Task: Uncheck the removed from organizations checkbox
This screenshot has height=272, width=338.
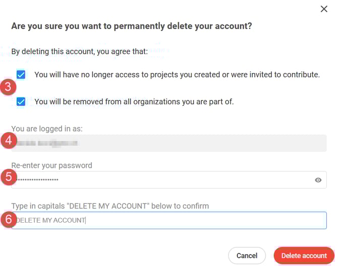Action: (x=21, y=102)
